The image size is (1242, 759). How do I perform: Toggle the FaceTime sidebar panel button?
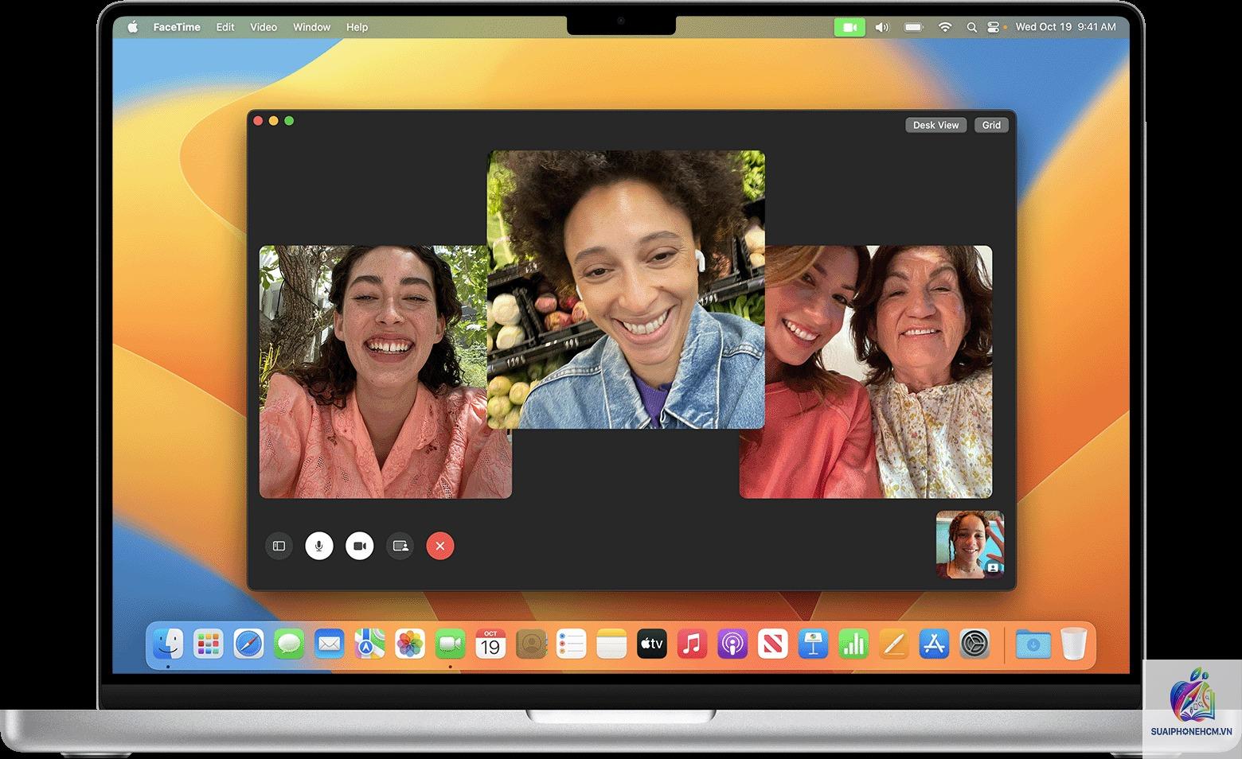(279, 546)
